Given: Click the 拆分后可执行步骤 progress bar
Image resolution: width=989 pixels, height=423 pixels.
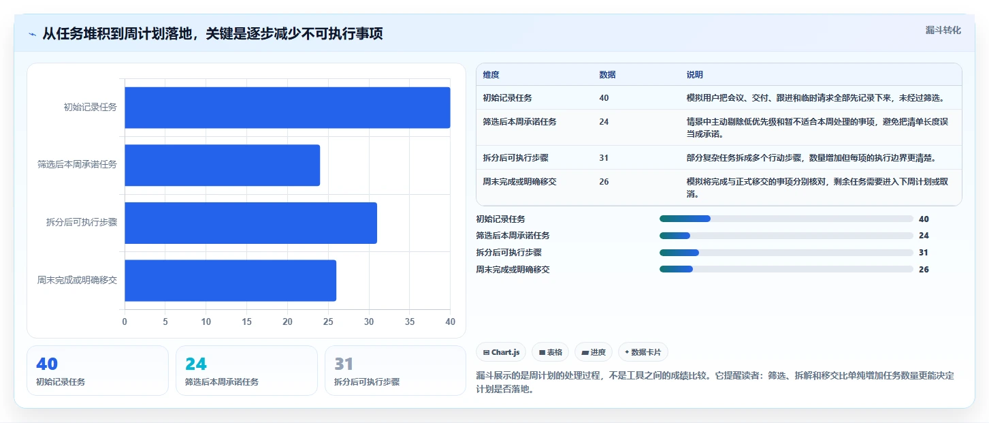Looking at the screenshot, I should (x=786, y=253).
